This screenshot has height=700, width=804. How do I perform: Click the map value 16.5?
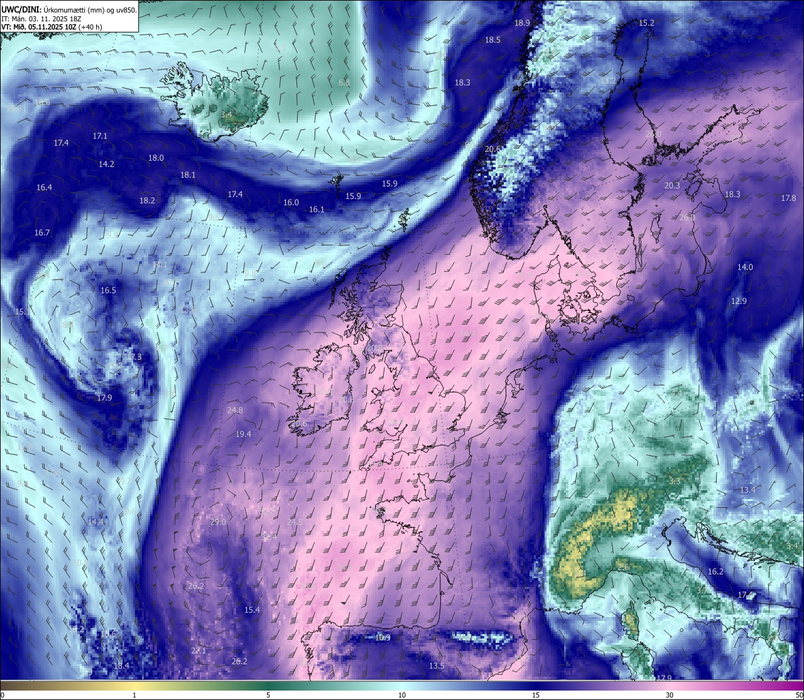108,290
